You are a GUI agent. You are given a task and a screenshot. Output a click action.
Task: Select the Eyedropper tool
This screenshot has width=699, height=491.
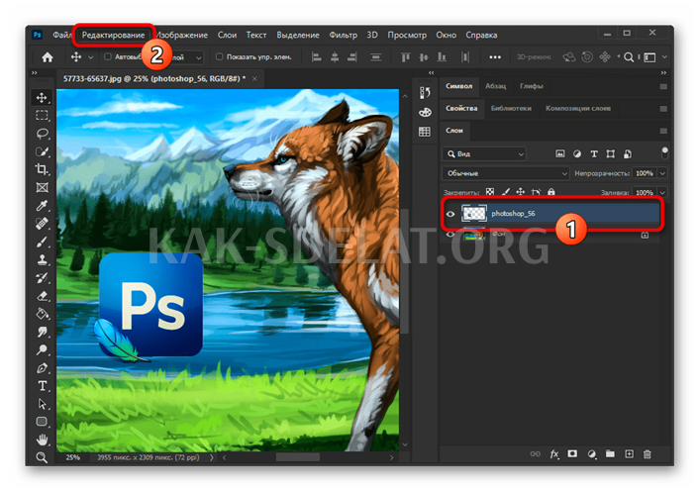coord(42,205)
